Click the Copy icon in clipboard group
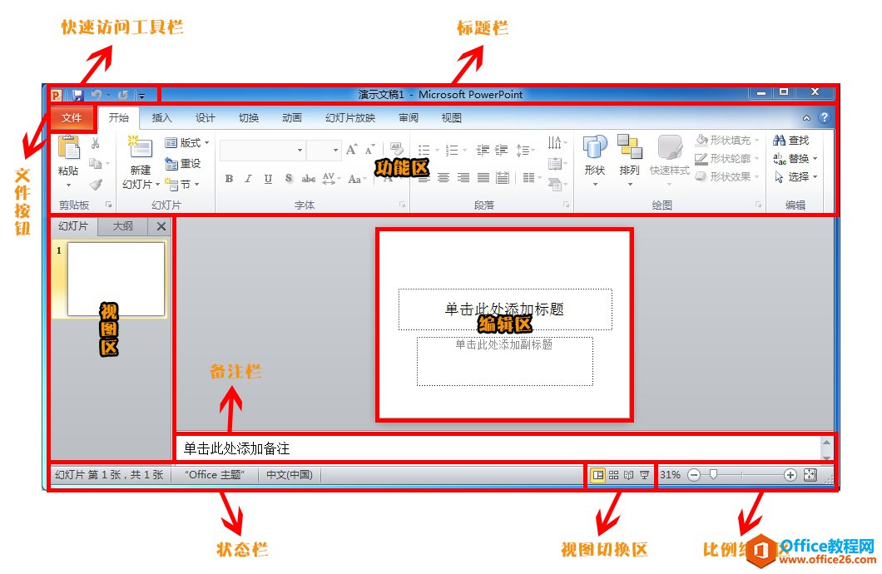 (x=96, y=163)
